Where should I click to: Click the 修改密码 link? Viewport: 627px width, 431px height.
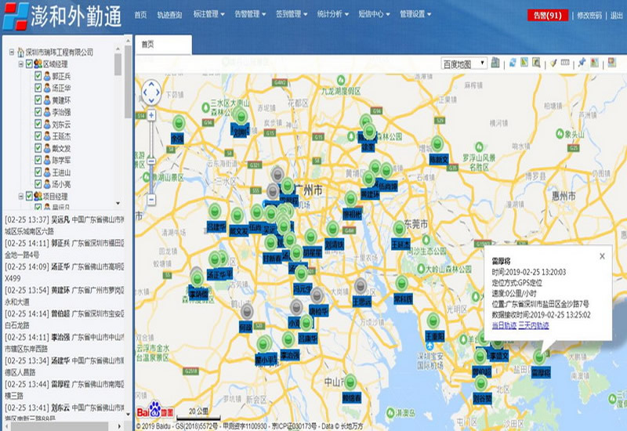[589, 16]
